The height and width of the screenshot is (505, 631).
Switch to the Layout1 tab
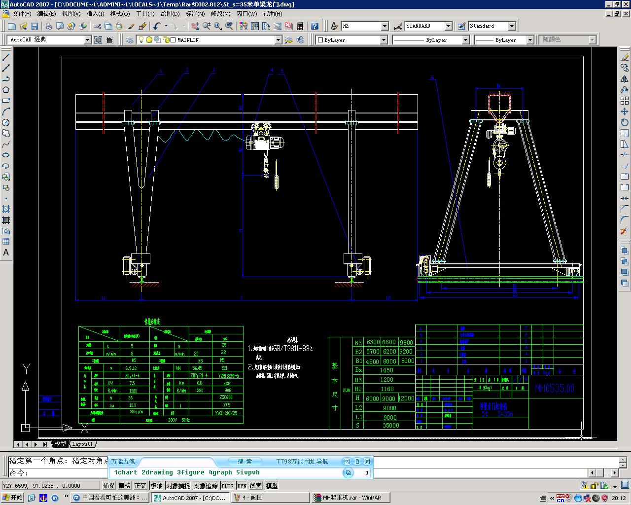[x=82, y=444]
